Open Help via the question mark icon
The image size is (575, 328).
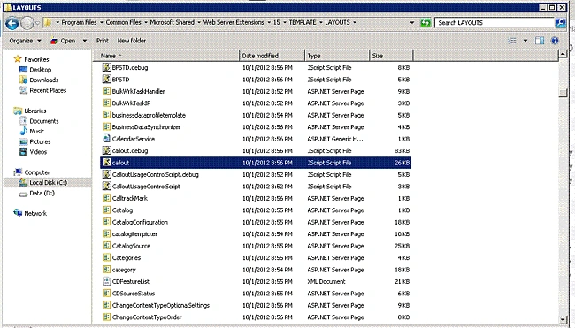pyautogui.click(x=555, y=41)
